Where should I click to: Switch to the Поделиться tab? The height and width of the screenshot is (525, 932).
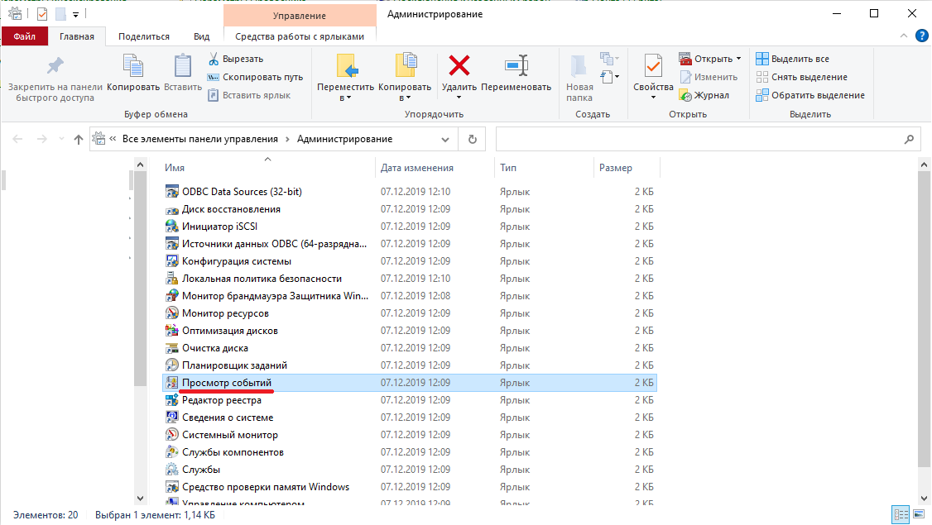144,36
